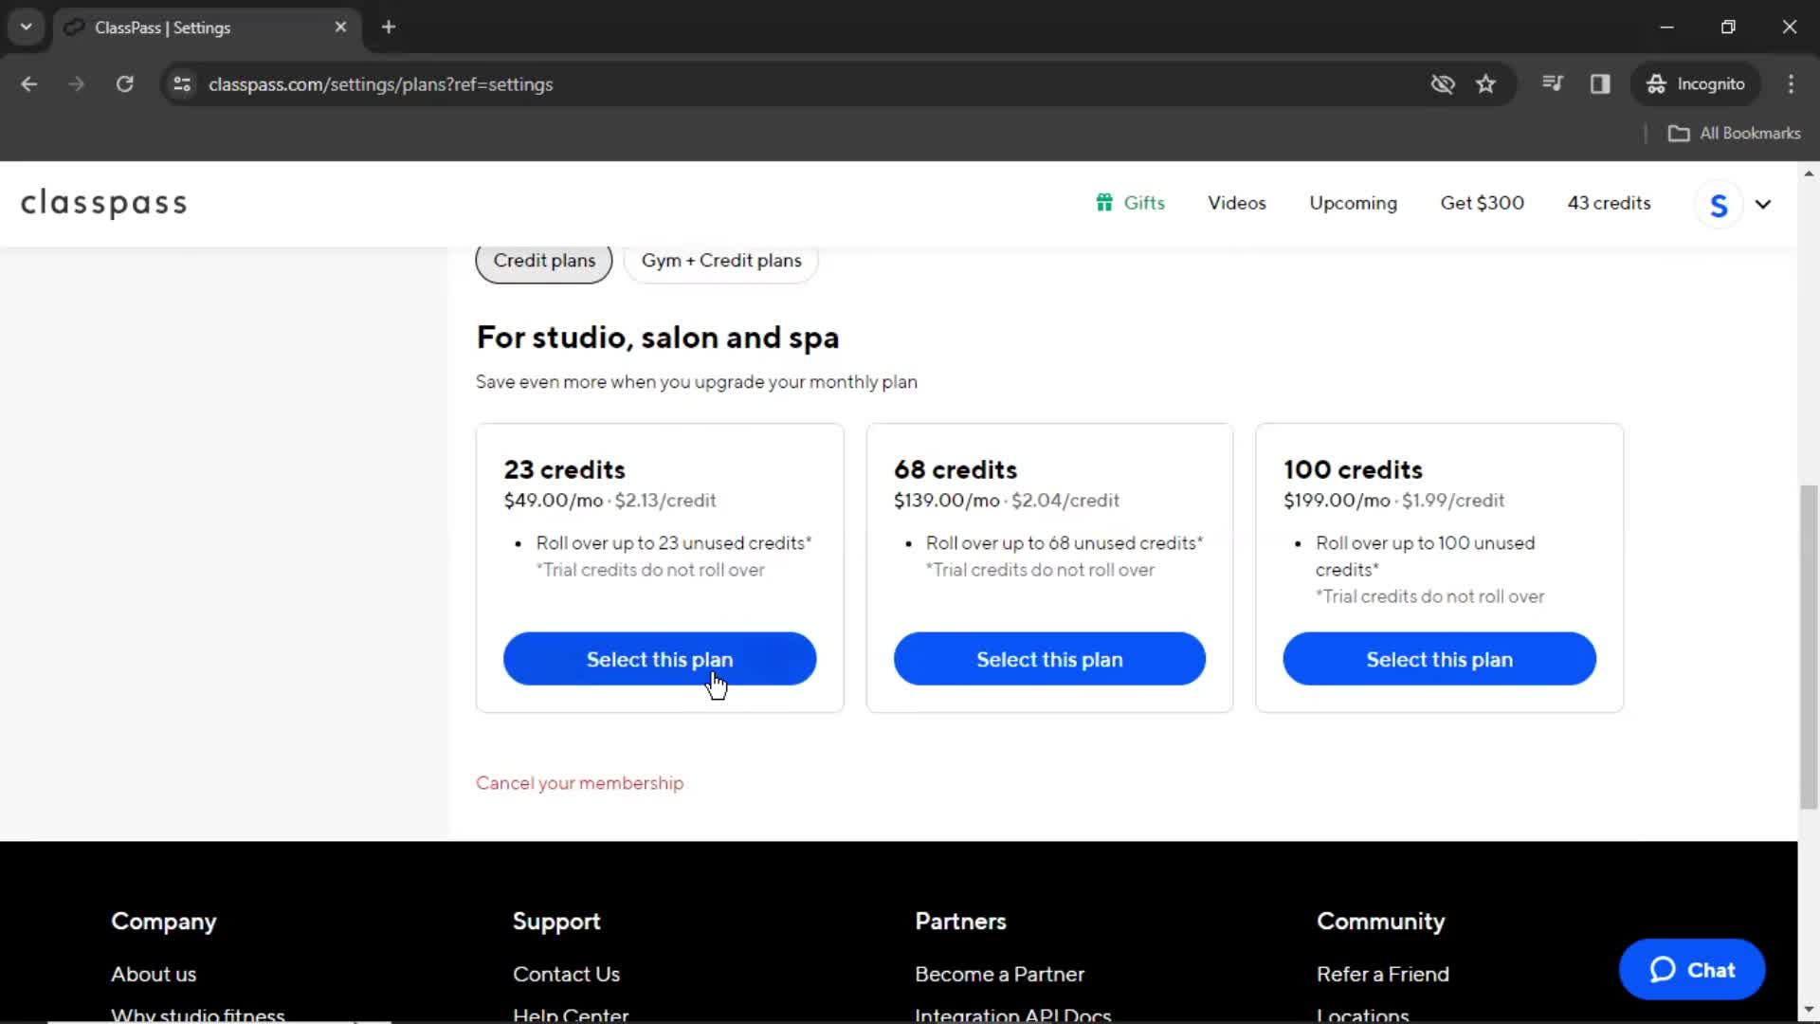This screenshot has width=1820, height=1024.
Task: Click 'For studio, salon and spa' heading
Action: tap(657, 338)
